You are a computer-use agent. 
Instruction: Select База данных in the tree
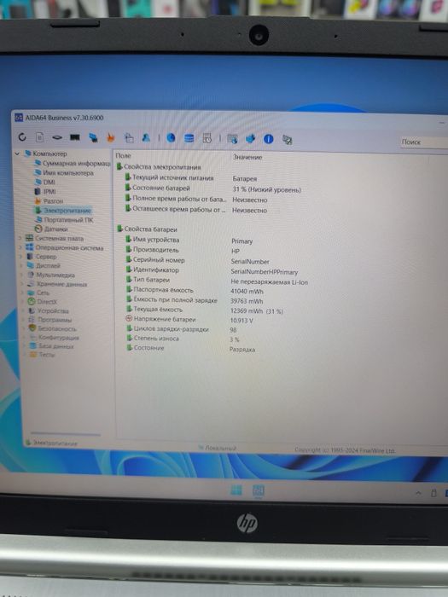(51, 346)
